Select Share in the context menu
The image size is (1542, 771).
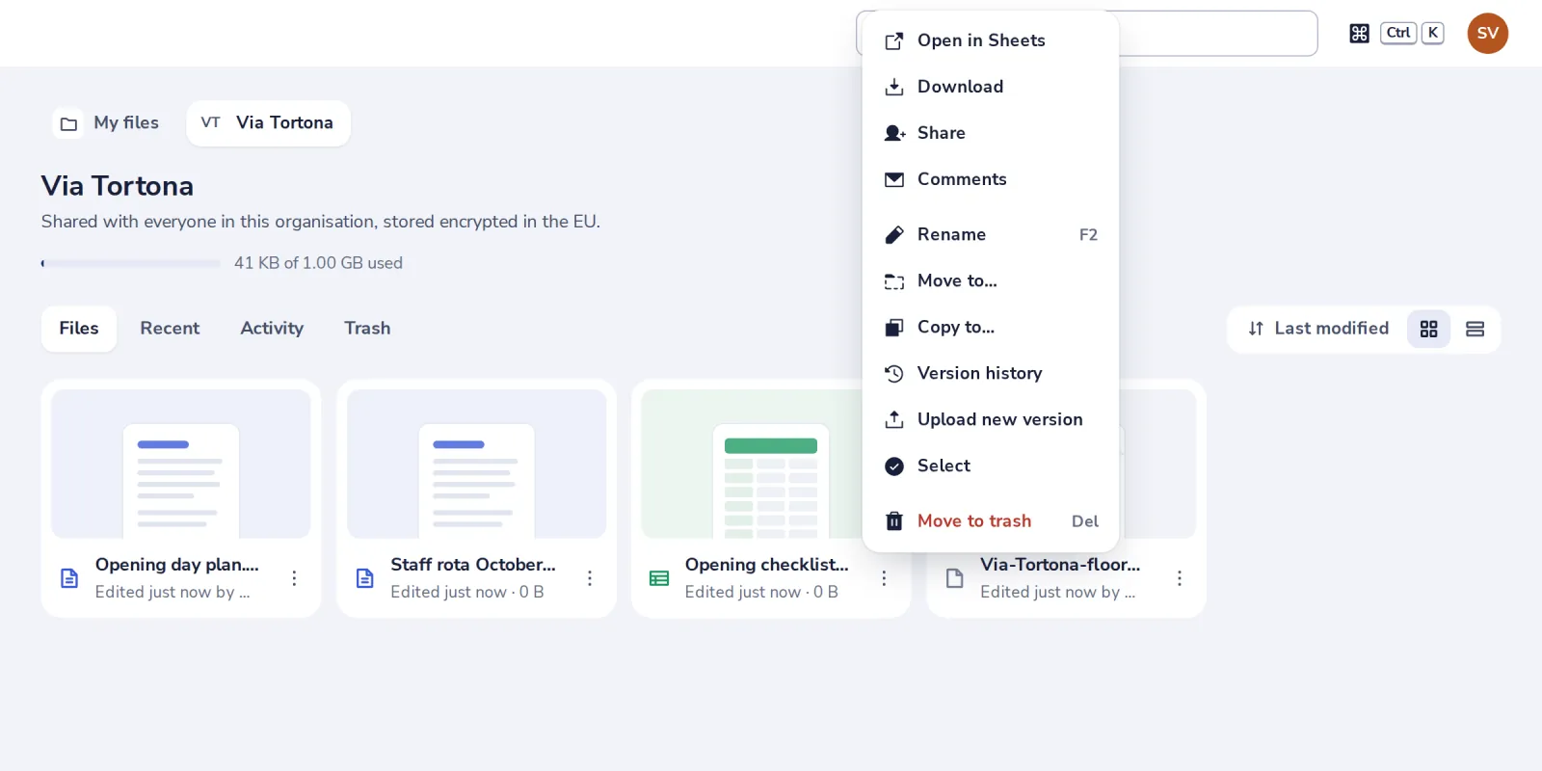[x=991, y=133]
